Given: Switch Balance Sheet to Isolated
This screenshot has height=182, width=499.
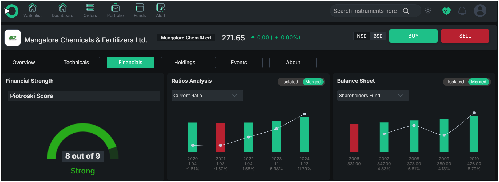Looking at the screenshot, I should tap(456, 82).
